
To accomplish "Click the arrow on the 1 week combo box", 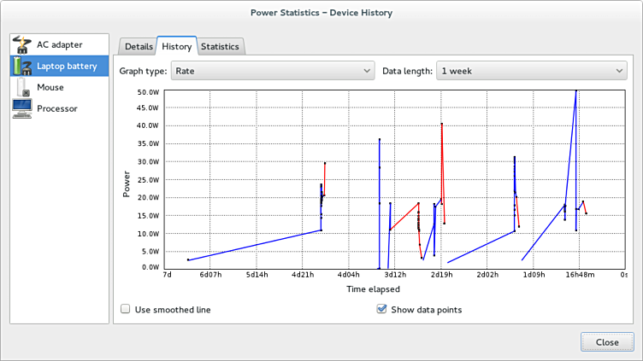I will [x=619, y=71].
